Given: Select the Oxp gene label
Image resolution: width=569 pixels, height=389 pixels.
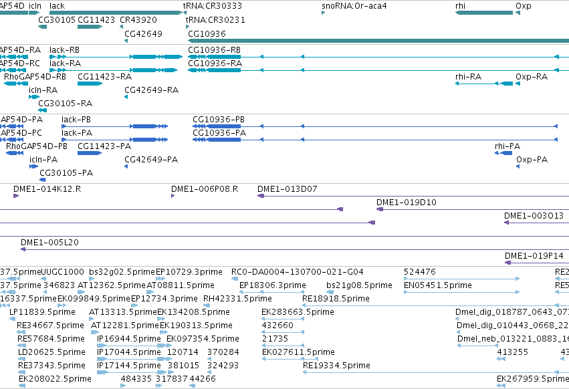Looking at the screenshot, I should [x=524, y=6].
